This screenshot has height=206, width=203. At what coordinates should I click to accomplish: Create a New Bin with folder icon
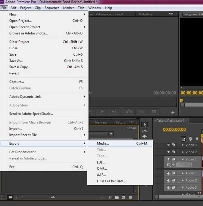116,197
